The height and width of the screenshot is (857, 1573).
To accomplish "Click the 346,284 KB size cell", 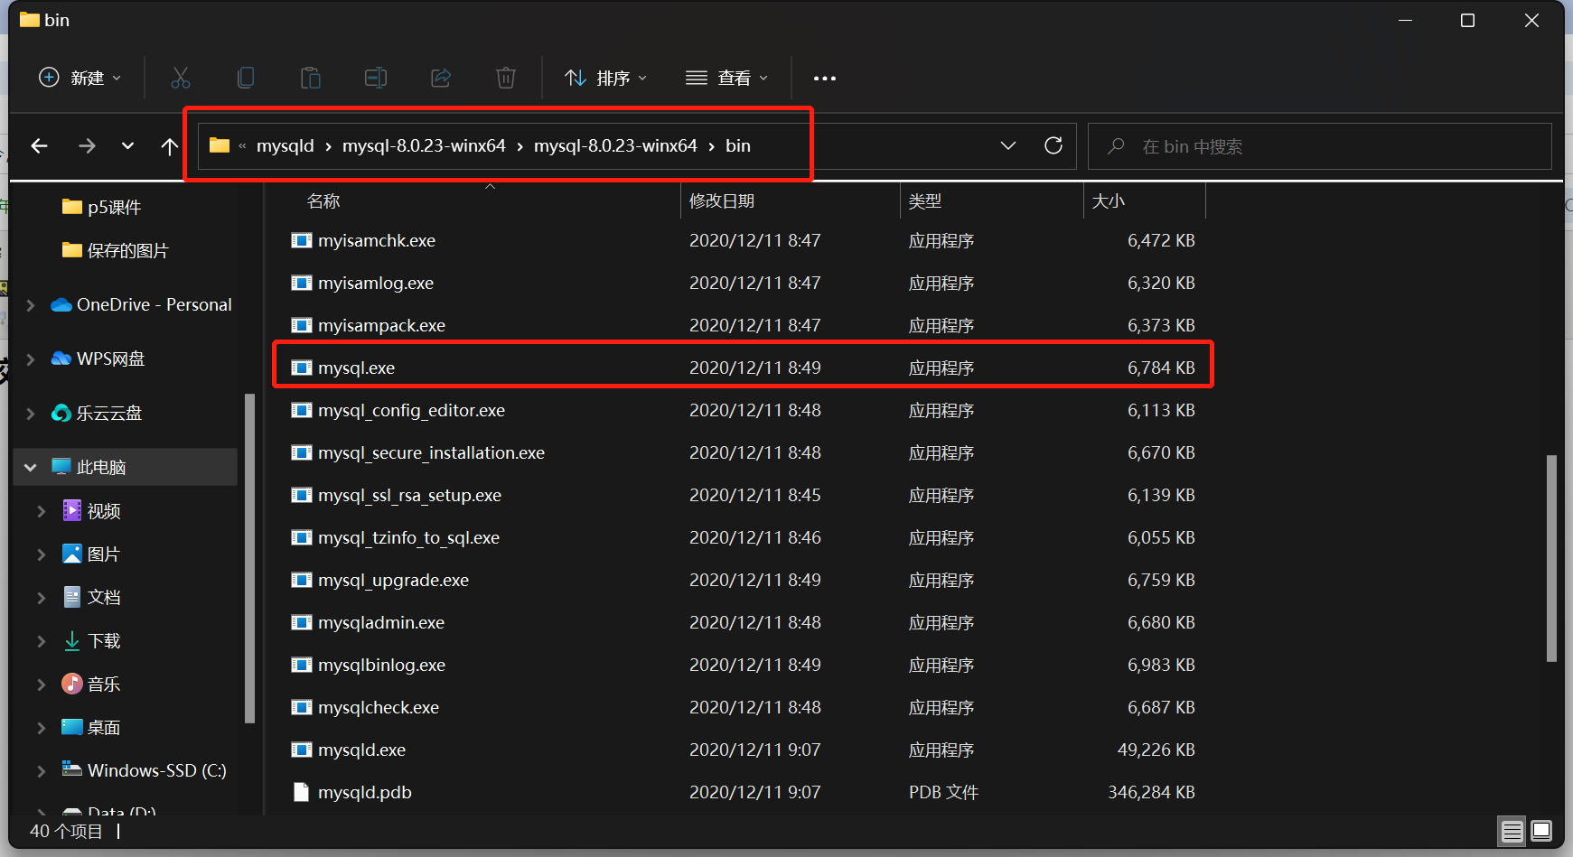I will 1151,792.
